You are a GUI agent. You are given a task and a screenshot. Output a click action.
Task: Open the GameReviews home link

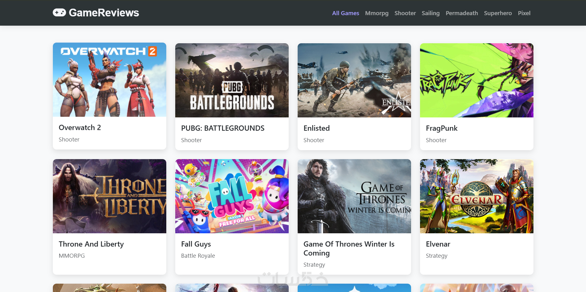(96, 13)
